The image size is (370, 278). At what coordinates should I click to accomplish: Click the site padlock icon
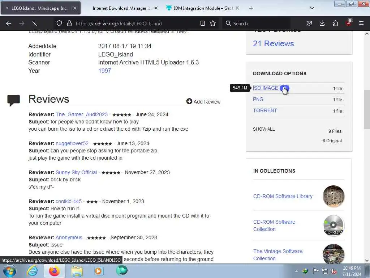click(69, 24)
